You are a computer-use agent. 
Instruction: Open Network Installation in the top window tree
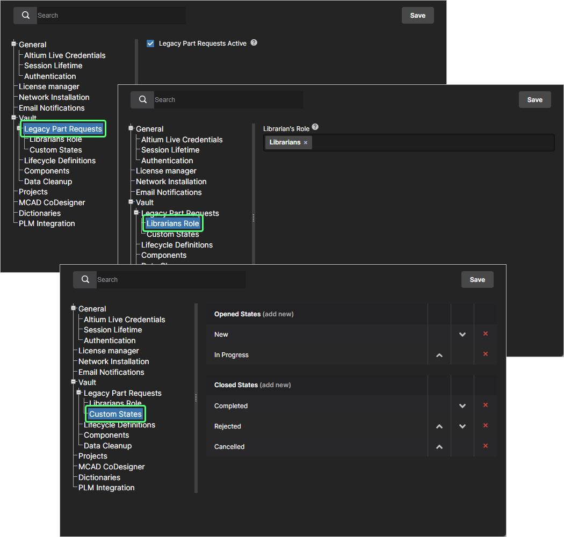[x=54, y=97]
